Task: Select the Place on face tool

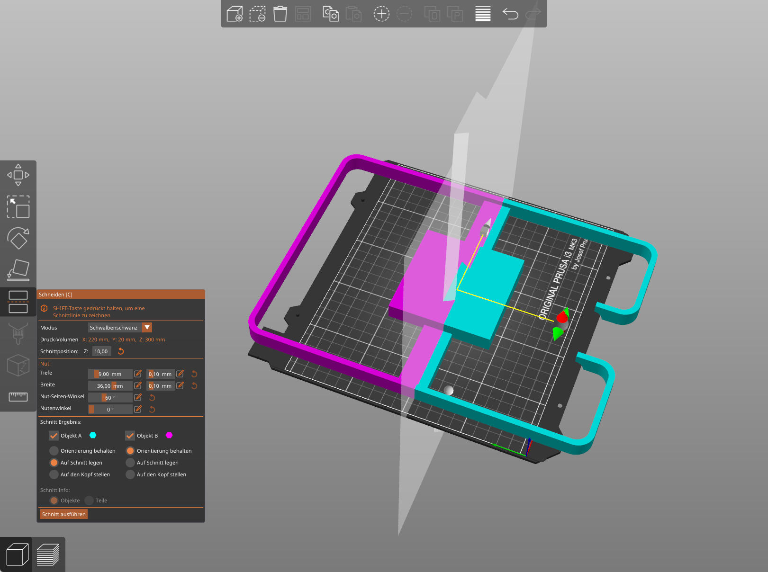Action: [18, 270]
